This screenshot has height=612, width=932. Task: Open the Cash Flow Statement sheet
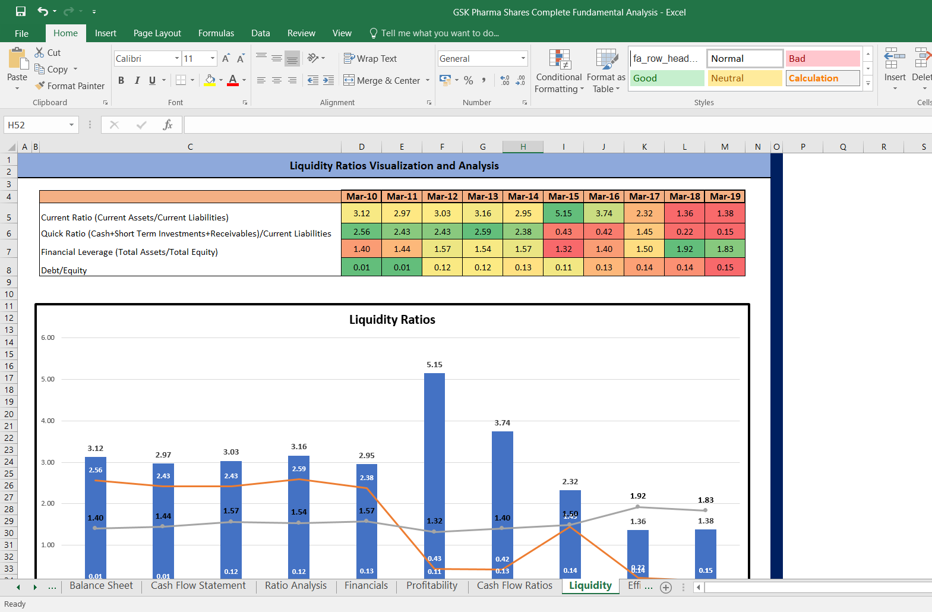pos(198,586)
